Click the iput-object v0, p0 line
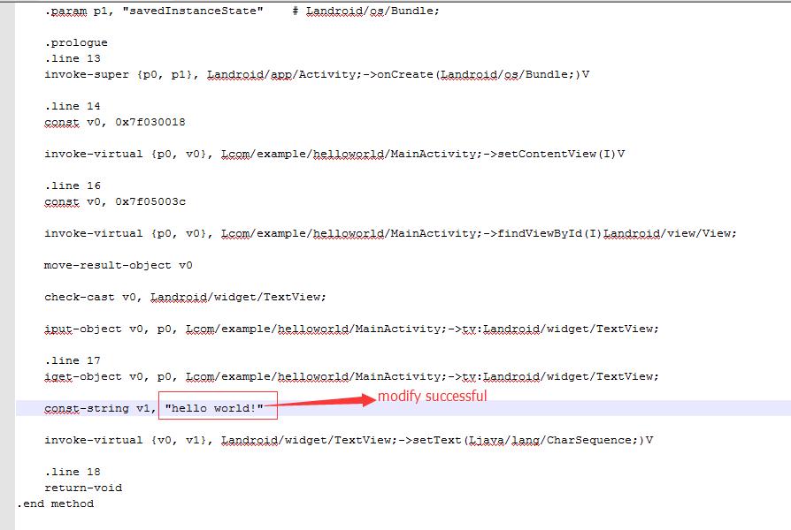 click(x=351, y=329)
